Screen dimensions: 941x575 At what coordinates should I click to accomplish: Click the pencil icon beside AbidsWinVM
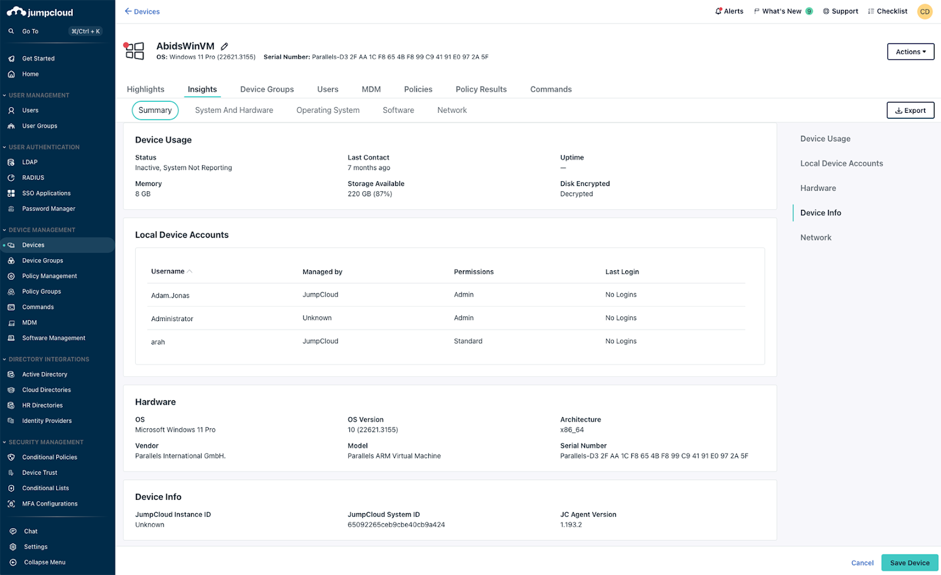point(224,46)
